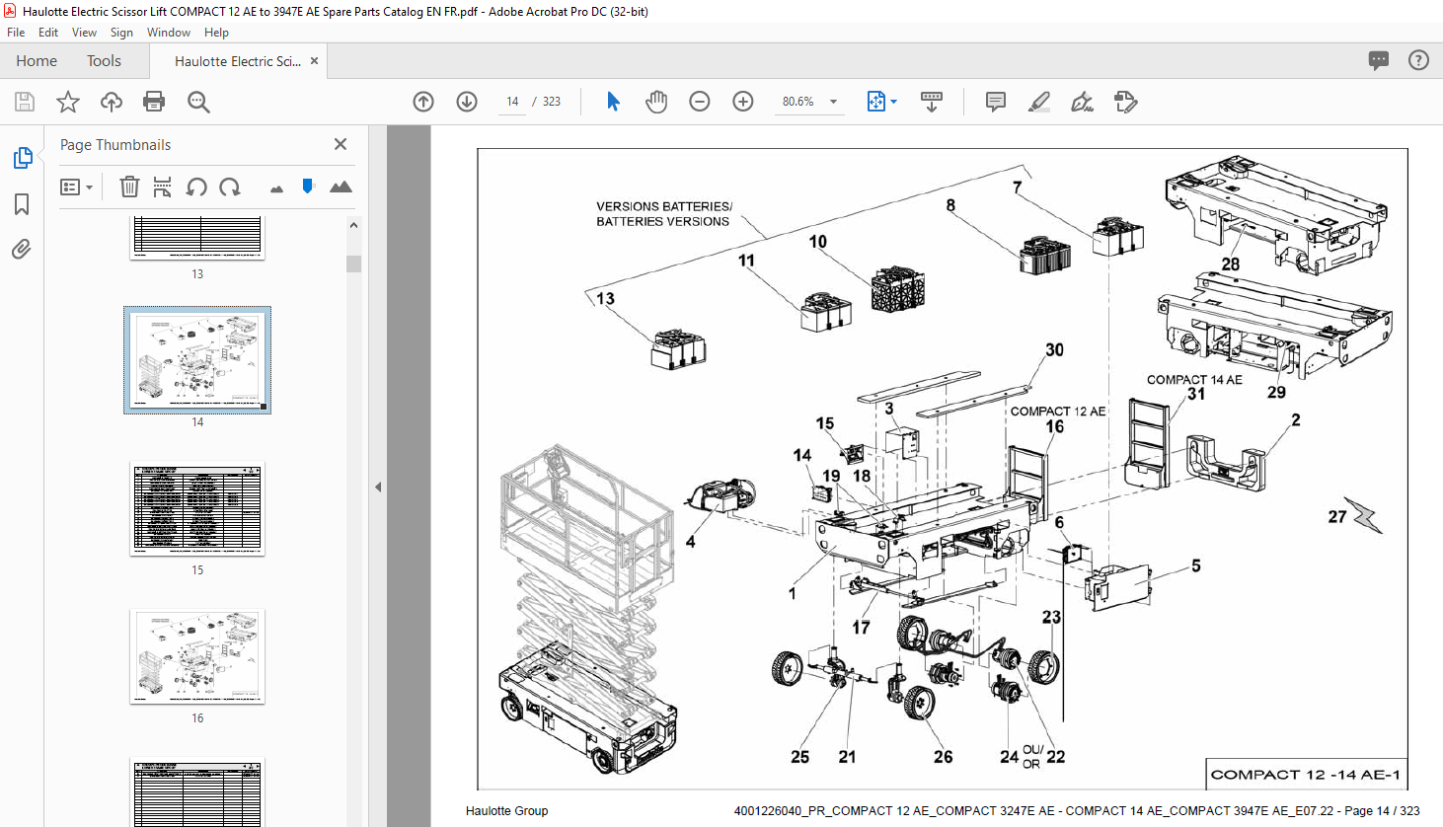Expand the fit page dropdown arrow
The image size is (1443, 827).
(894, 102)
